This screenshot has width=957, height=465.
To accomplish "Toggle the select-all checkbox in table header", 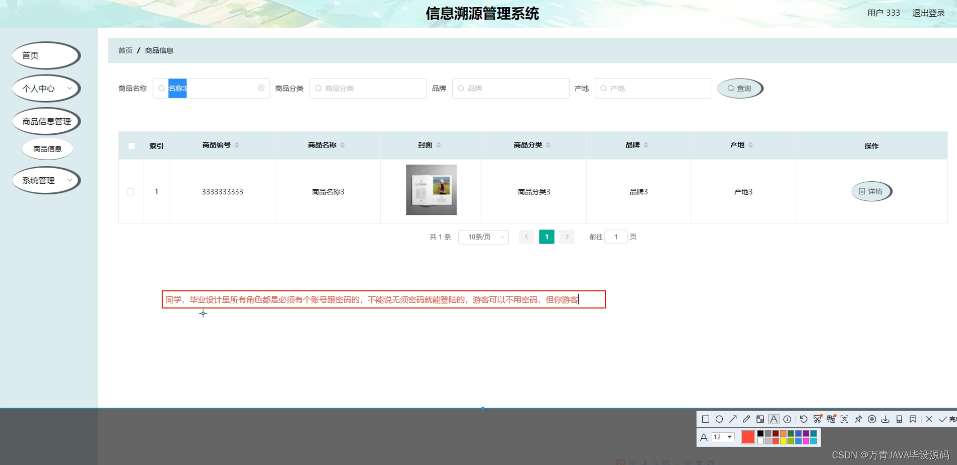I will coord(131,145).
